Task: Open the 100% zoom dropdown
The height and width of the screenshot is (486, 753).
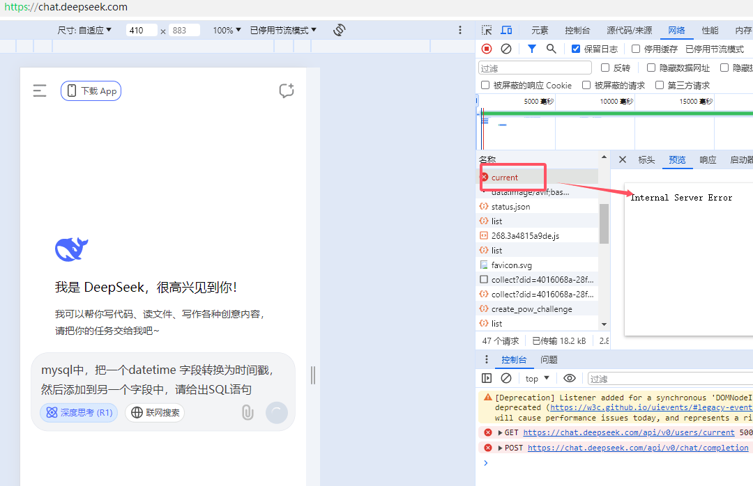Action: pos(227,30)
